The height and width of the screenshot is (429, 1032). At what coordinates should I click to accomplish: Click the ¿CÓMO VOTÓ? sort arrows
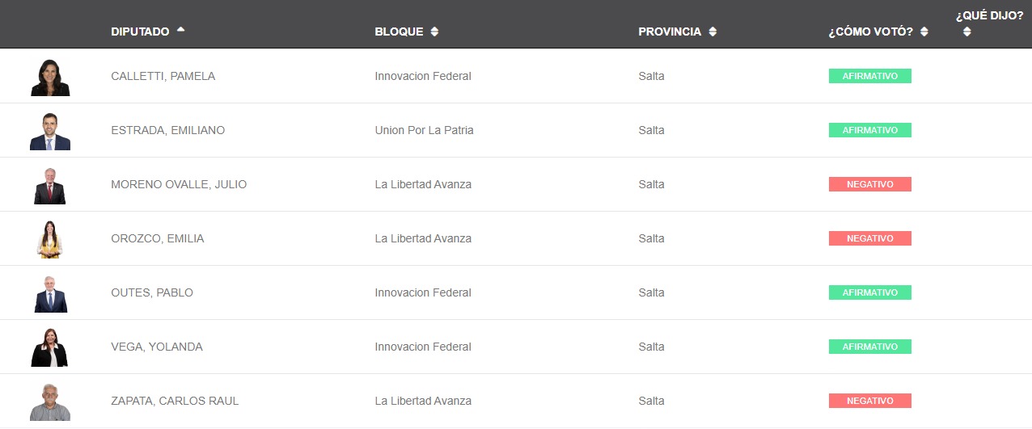[x=924, y=32]
